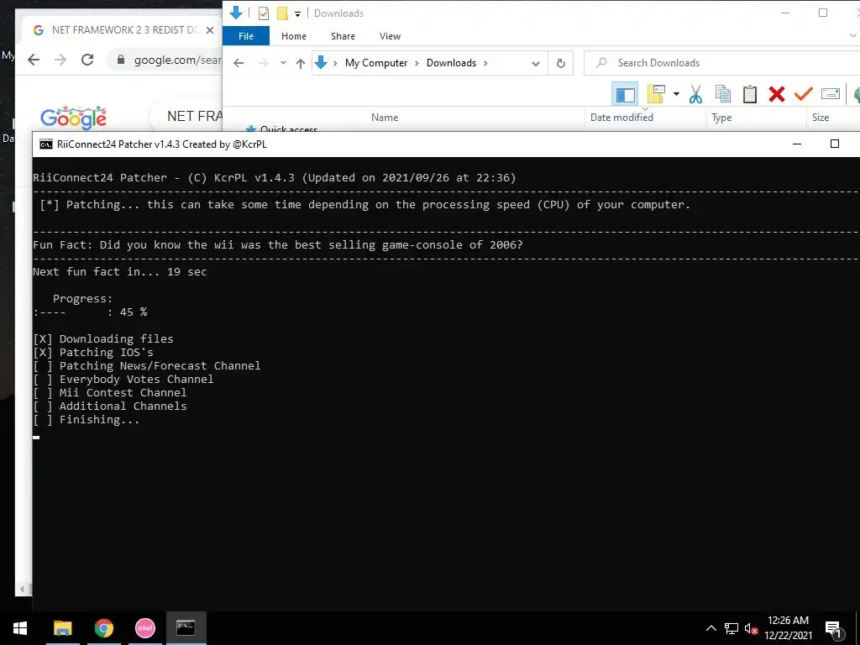
Task: Close the NET FRAMEWORK Chrome tab
Action: 209,30
